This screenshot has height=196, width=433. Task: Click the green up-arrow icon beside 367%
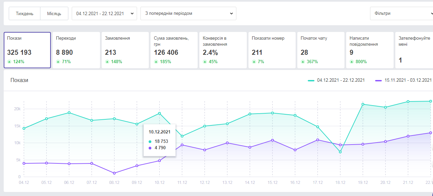coord(303,62)
